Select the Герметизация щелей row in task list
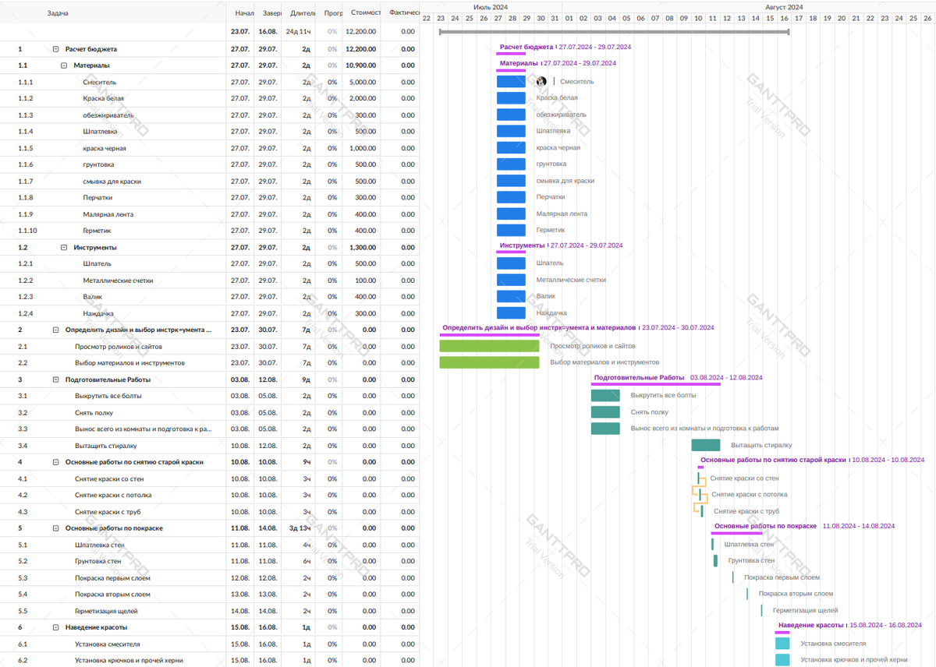The width and height of the screenshot is (936, 667). pos(209,612)
